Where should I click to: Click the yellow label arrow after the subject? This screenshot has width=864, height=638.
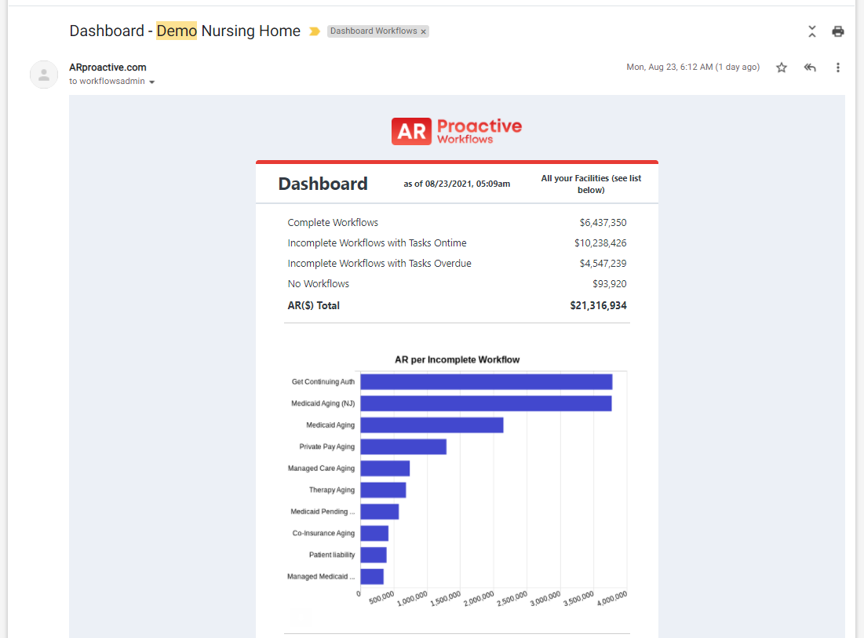(315, 31)
